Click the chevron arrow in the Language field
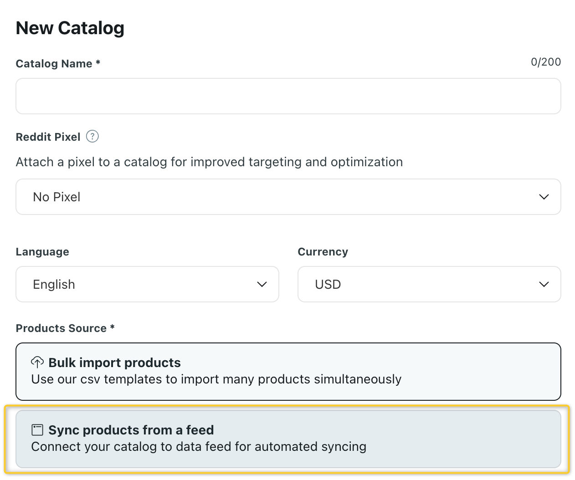Viewport: 575px width, 480px height. (x=262, y=284)
